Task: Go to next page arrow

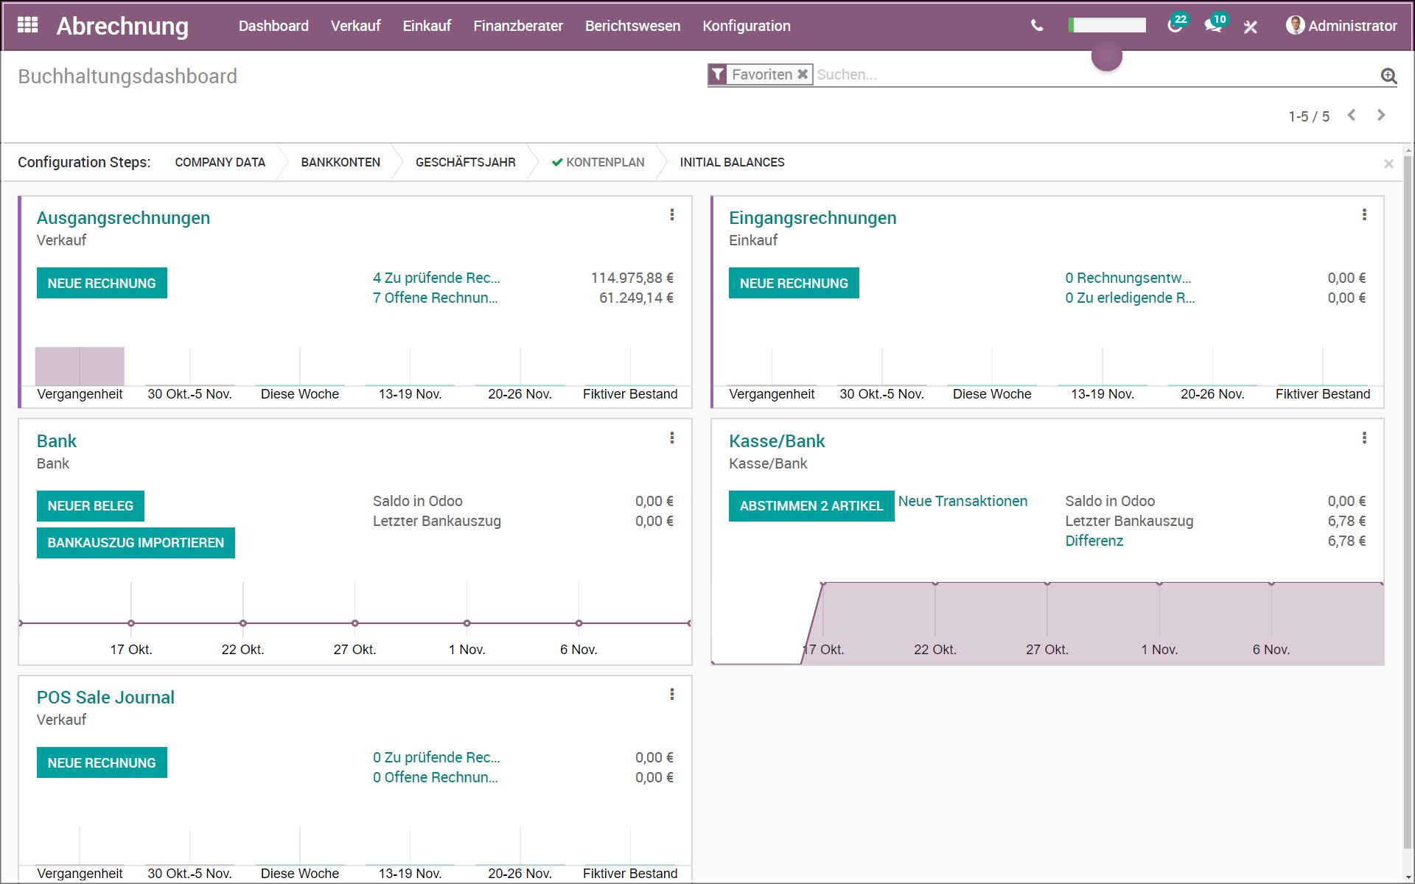Action: tap(1381, 115)
